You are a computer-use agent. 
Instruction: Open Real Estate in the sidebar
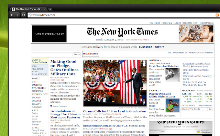pyautogui.click(x=37, y=69)
